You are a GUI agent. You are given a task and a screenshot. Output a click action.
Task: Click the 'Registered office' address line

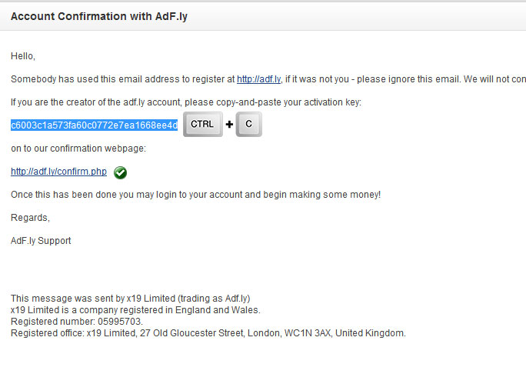coord(208,333)
